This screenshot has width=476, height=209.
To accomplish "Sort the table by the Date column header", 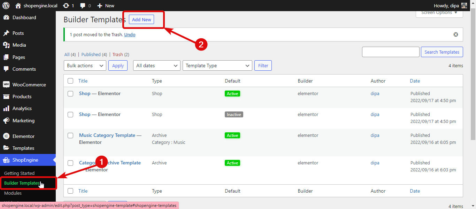I will click(415, 81).
